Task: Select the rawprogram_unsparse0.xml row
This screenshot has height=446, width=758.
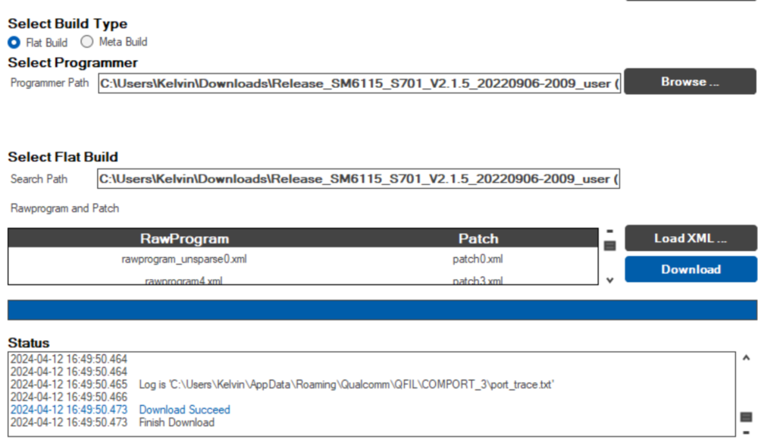Action: tap(184, 259)
